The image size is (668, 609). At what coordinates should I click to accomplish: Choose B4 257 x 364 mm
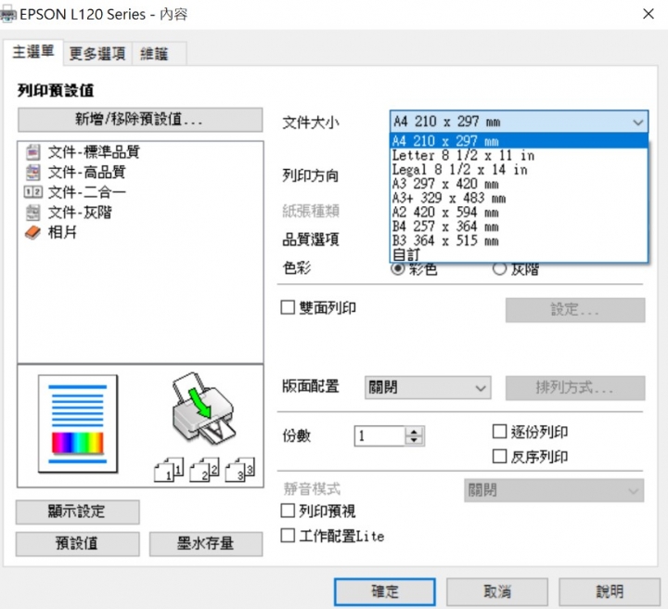coord(519,227)
